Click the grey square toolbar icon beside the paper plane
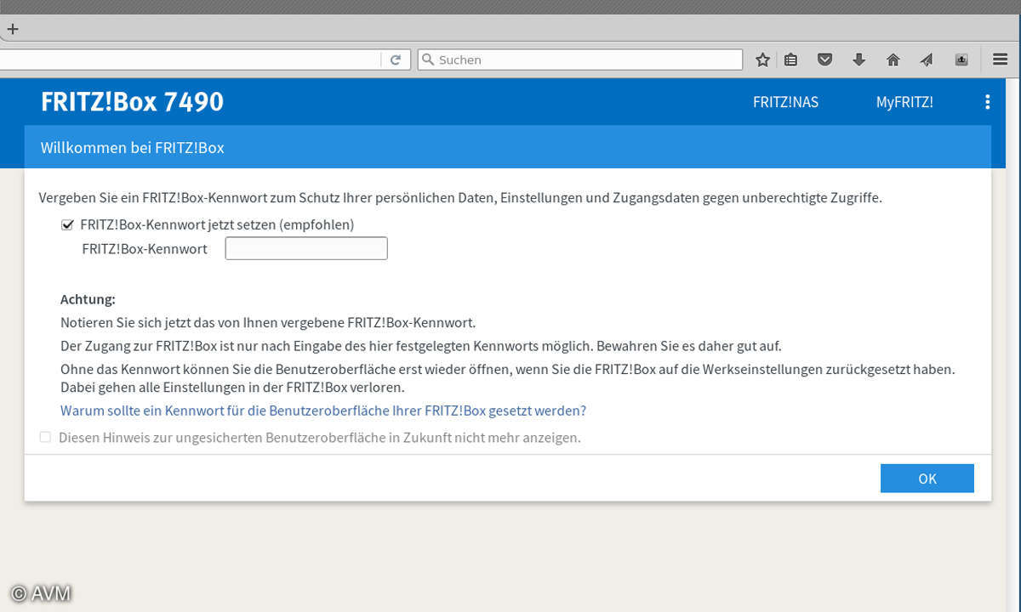This screenshot has height=612, width=1021. (961, 59)
